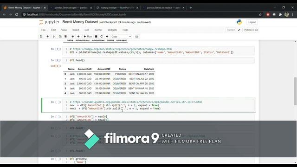
Task: Restart the kernel icon
Action: click(x=102, y=37)
